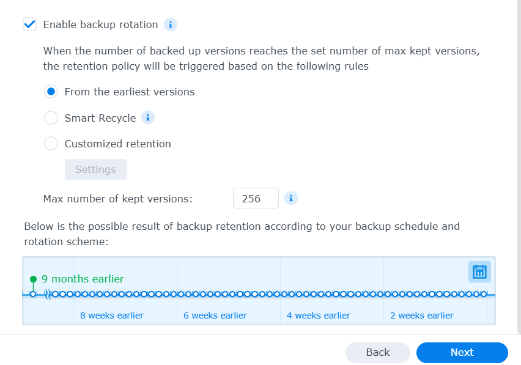
Task: Click the Max number of kept versions field
Action: point(256,199)
